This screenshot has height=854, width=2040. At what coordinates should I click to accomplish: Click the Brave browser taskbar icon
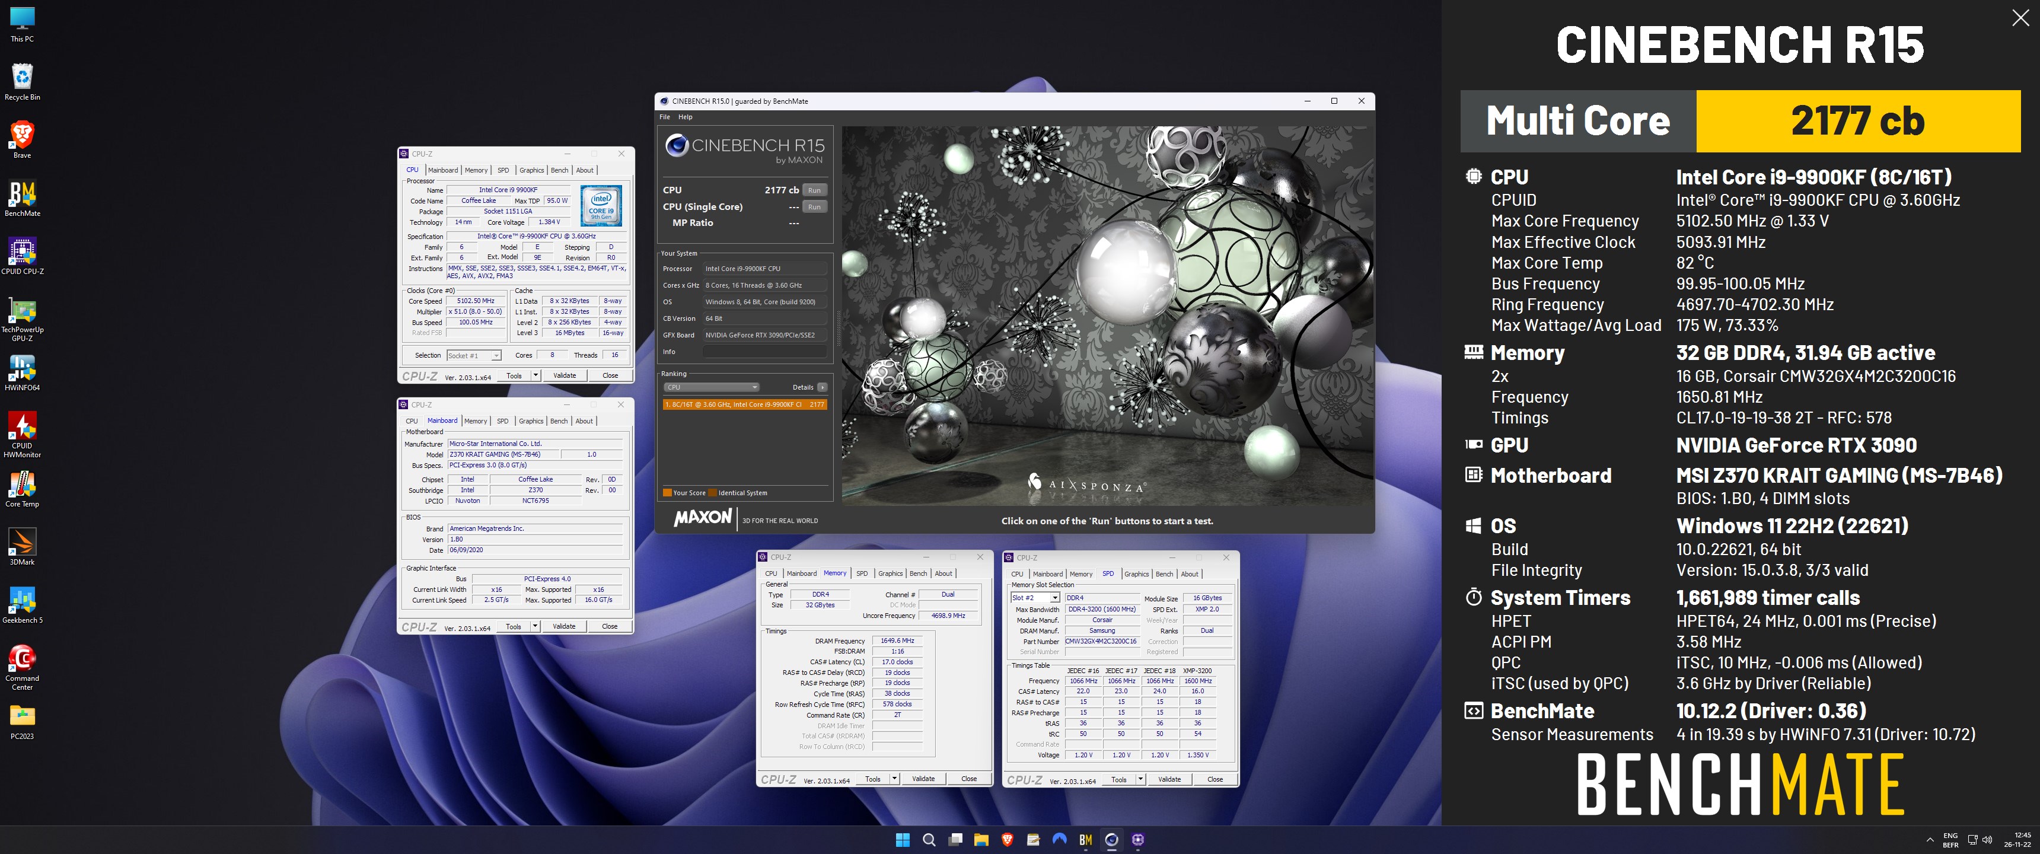coord(1008,840)
